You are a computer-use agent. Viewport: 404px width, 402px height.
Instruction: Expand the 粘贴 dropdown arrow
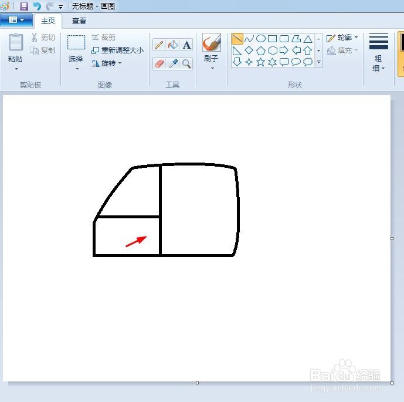click(x=16, y=69)
